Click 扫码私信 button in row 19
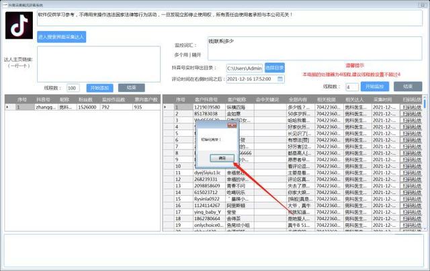Viewport: 430px width, 271px height. 411,225
